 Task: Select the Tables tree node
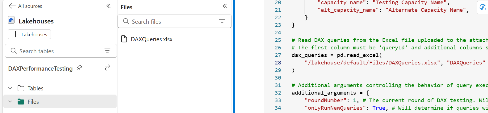click(35, 88)
